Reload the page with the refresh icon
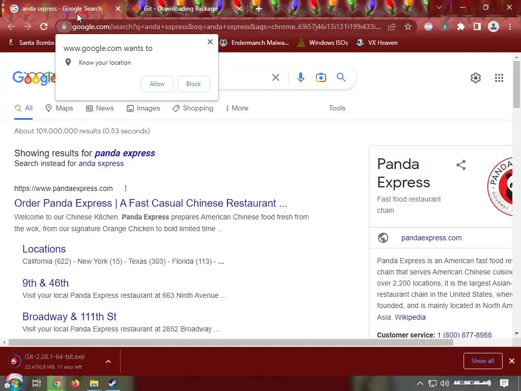This screenshot has height=391, width=521. (44, 26)
